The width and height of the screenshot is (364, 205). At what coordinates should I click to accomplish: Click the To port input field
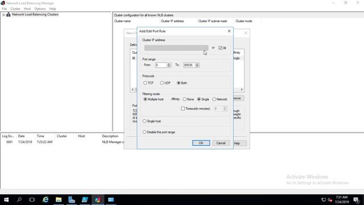pyautogui.click(x=189, y=65)
